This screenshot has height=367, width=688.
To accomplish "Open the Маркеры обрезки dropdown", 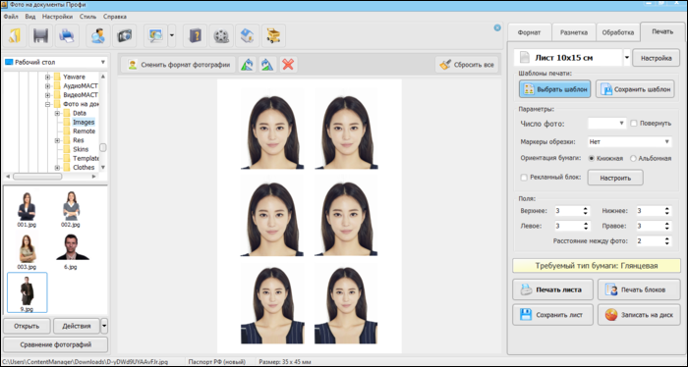I will click(630, 142).
